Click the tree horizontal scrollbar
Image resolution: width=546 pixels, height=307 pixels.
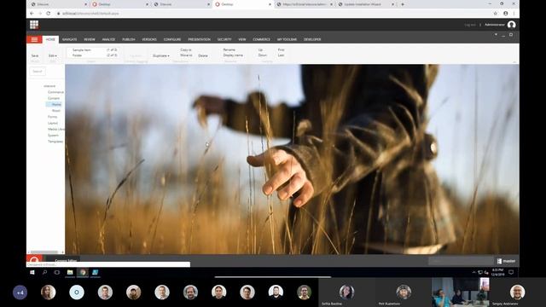pyautogui.click(x=44, y=252)
